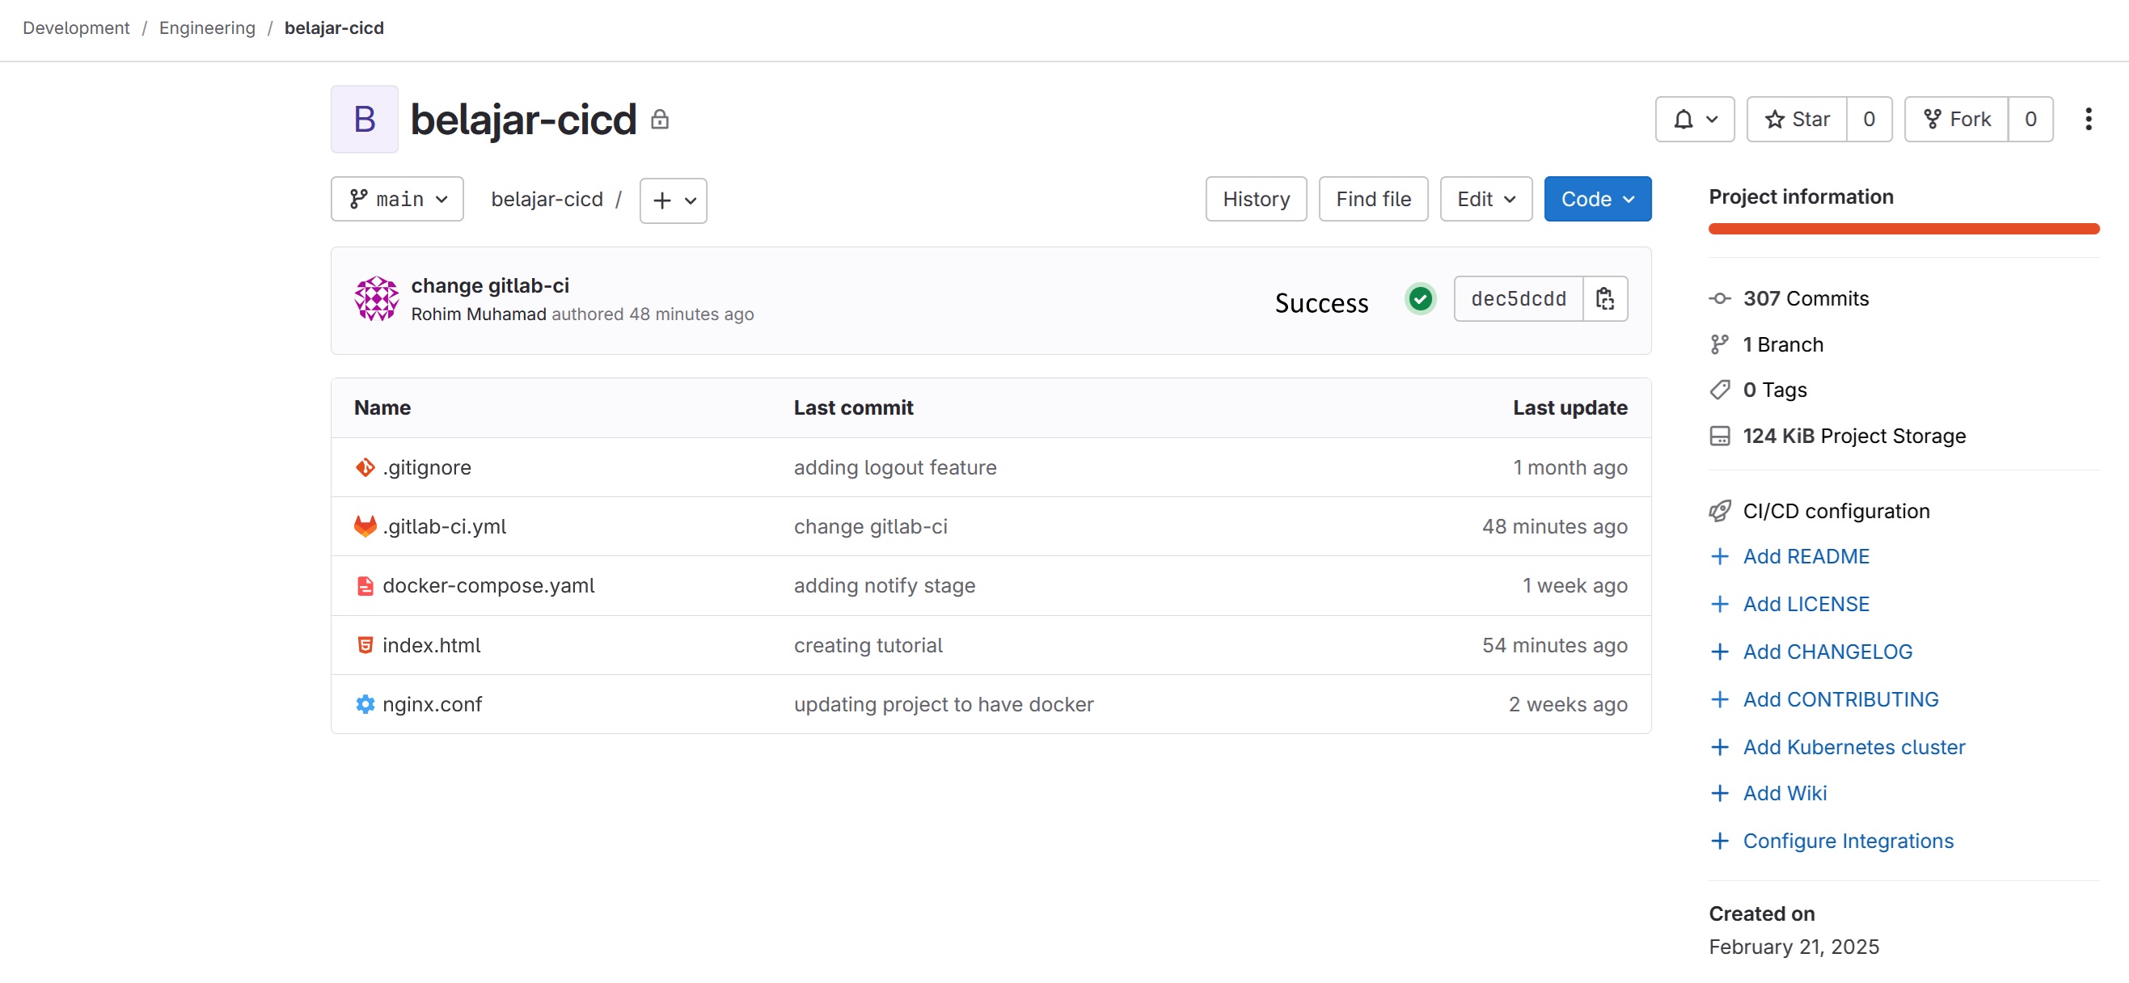Viewport: 2129px width, 983px height.
Task: Open the Edit dropdown menu
Action: (1485, 199)
